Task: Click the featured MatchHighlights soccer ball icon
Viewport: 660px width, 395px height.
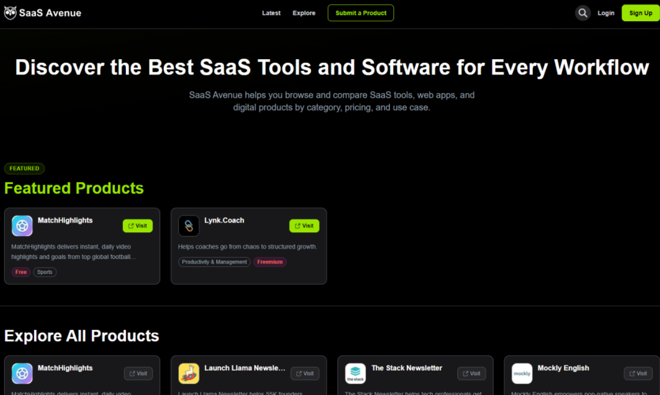Action: pyautogui.click(x=22, y=226)
